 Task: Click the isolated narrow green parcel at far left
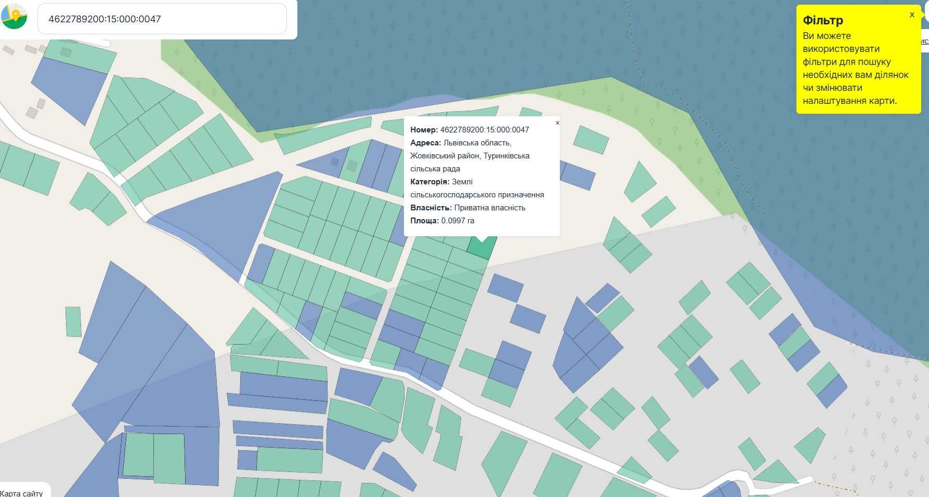[x=73, y=321]
